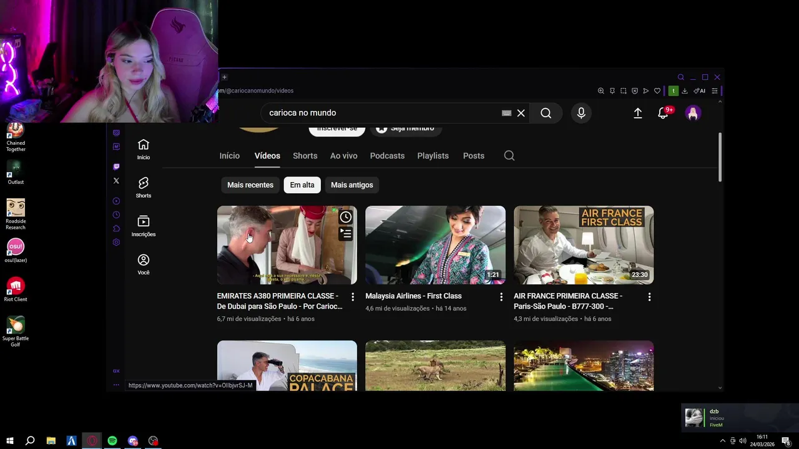Open browser downloads icon
Screen dimensions: 799x449
[x=684, y=91]
